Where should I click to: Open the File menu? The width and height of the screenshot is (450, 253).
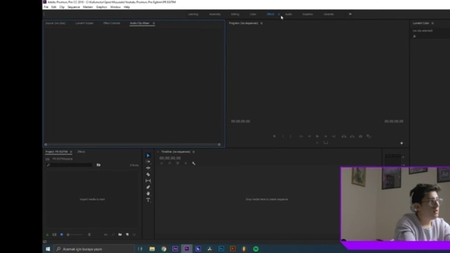(46, 7)
